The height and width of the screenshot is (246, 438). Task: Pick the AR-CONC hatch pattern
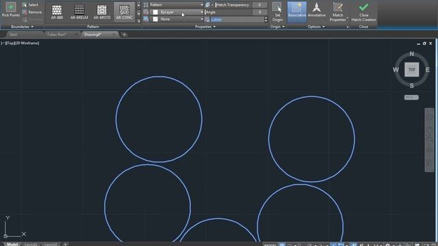point(125,12)
